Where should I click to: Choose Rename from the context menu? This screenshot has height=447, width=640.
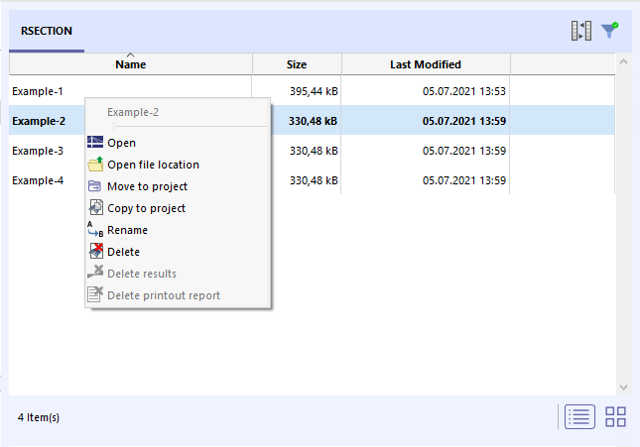tap(127, 230)
